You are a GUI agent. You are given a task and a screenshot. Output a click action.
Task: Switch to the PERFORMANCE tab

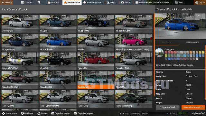192,42
